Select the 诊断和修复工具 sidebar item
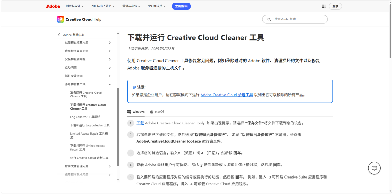This screenshot has width=392, height=194. click(x=75, y=84)
